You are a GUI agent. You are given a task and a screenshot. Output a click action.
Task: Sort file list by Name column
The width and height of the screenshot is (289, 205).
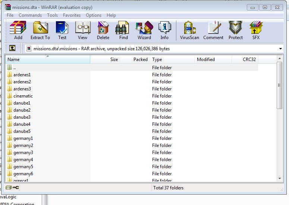(47, 60)
